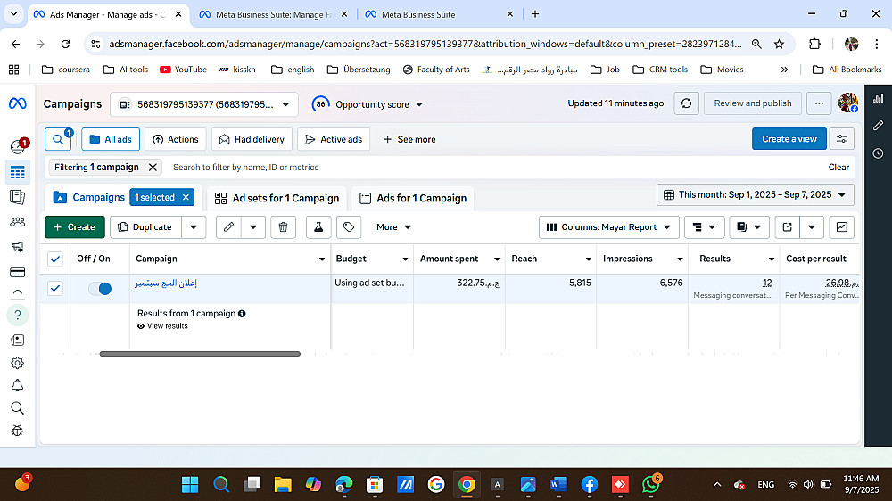Click the Review and publish button
The image size is (892, 501).
click(753, 103)
